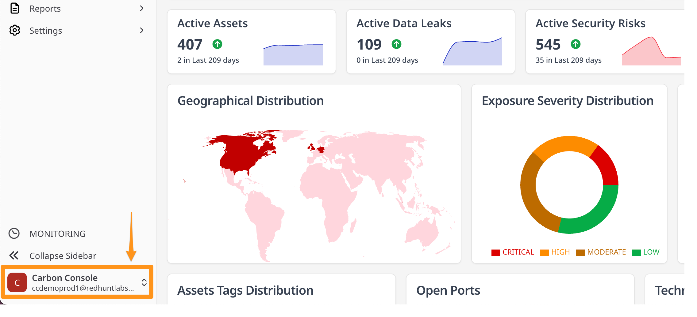The height and width of the screenshot is (317, 697).
Task: Open the Carbon Console account switcher arrows
Action: coord(144,282)
